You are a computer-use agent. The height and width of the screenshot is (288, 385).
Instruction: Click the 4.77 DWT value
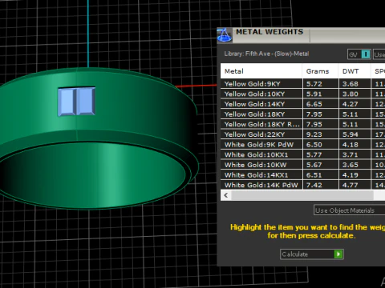351,185
